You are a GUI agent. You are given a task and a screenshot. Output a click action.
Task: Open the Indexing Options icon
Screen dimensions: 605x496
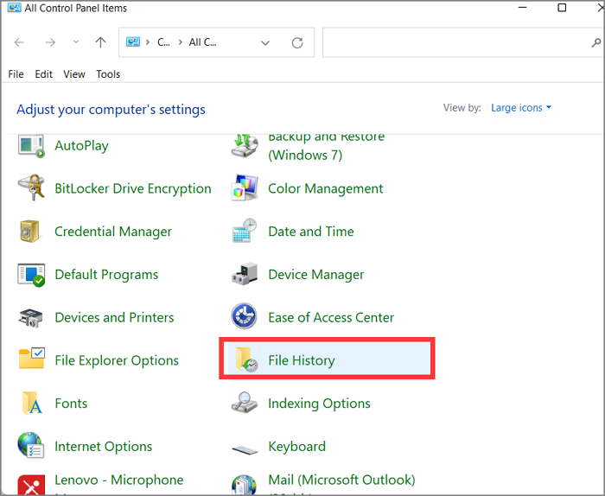click(x=245, y=404)
